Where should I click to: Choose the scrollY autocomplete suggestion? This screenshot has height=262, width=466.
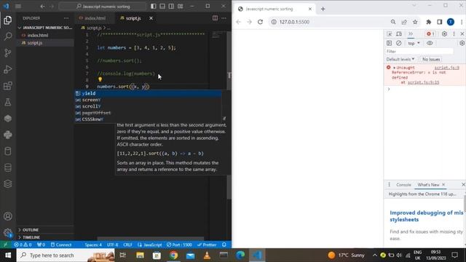(148, 106)
